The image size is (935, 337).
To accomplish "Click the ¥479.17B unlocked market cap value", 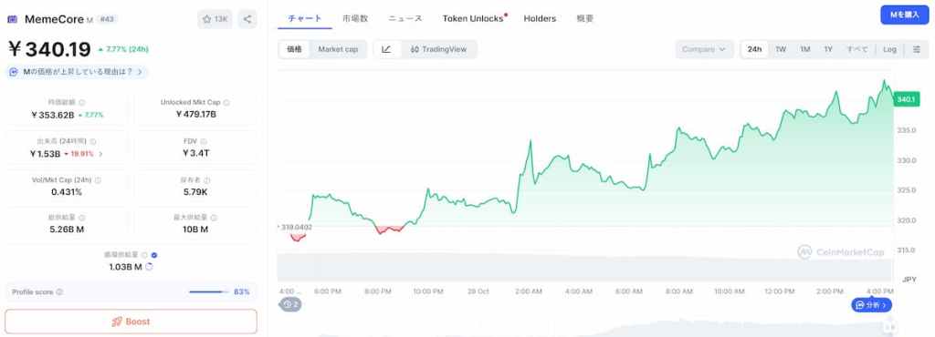I will [x=195, y=114].
